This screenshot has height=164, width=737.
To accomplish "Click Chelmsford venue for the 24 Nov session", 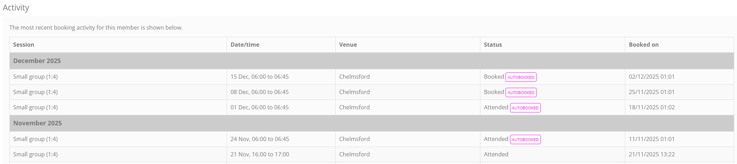I will coord(354,139).
